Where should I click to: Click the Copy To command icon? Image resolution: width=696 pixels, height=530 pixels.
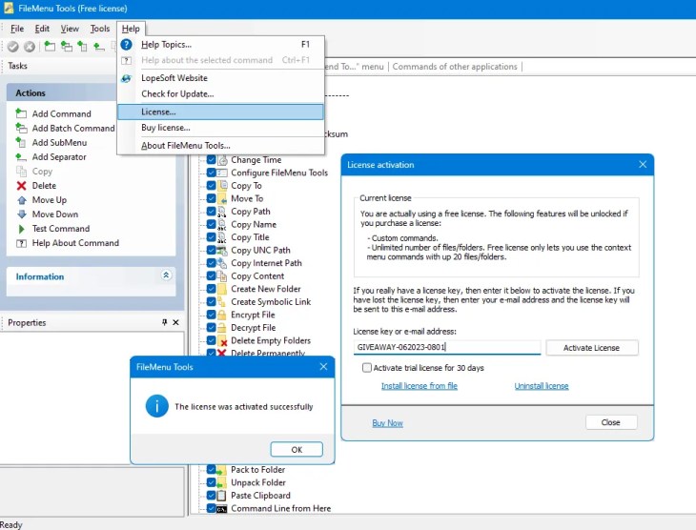click(222, 186)
